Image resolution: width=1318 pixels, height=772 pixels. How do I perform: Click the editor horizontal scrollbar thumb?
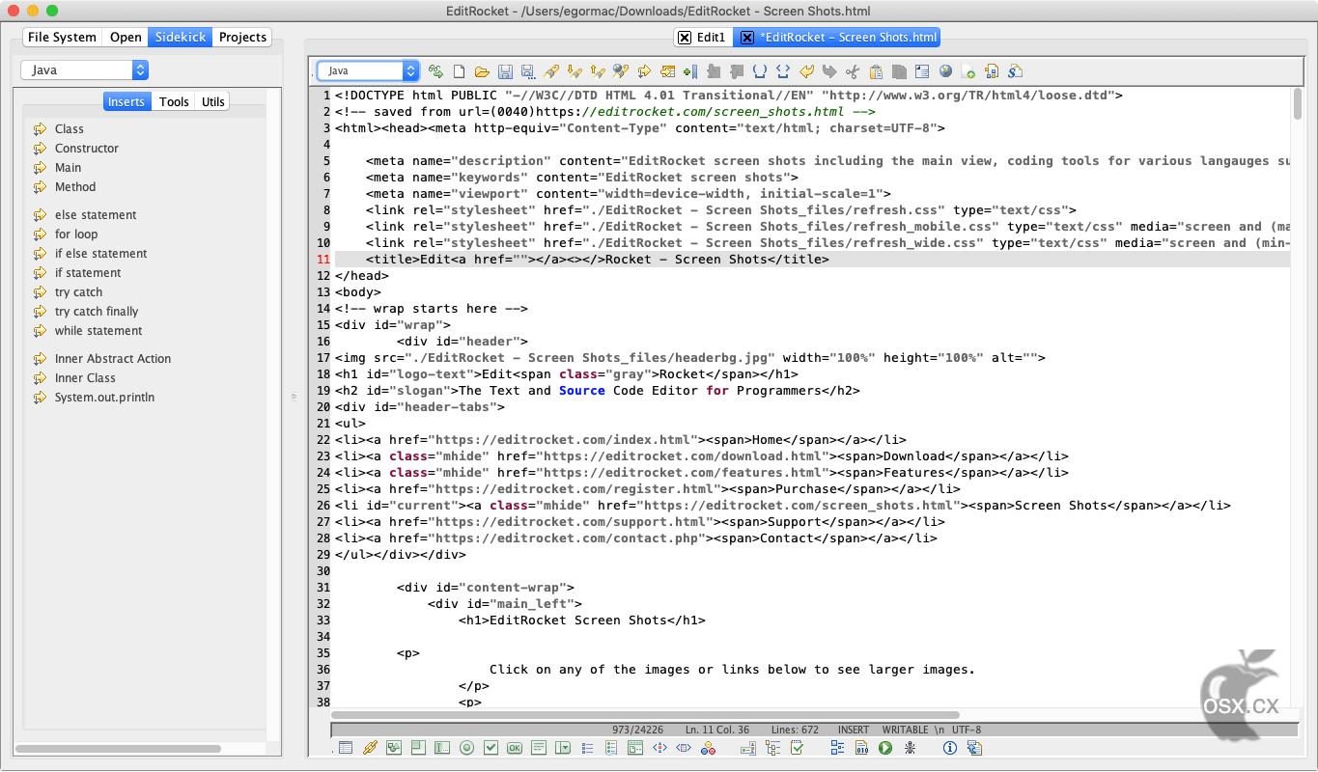645,715
